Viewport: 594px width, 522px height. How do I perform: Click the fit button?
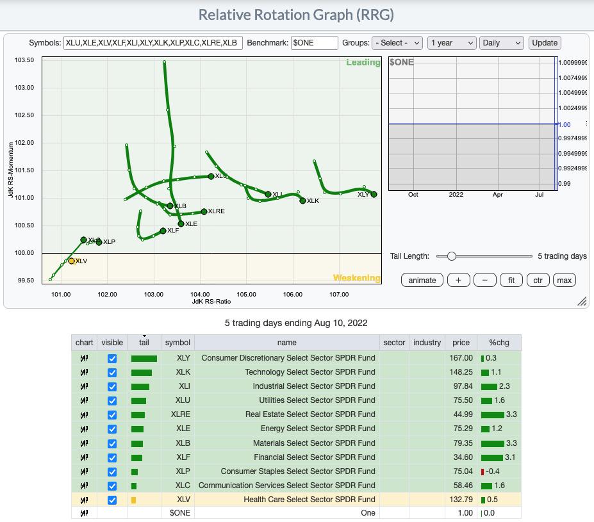coord(511,281)
